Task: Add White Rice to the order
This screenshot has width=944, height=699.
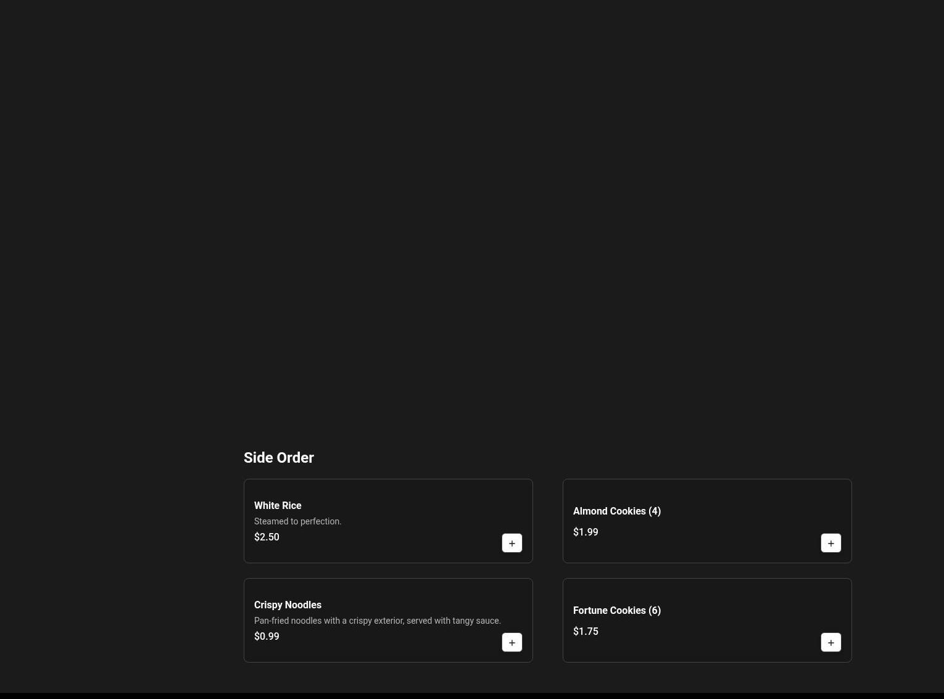Action: pos(511,543)
